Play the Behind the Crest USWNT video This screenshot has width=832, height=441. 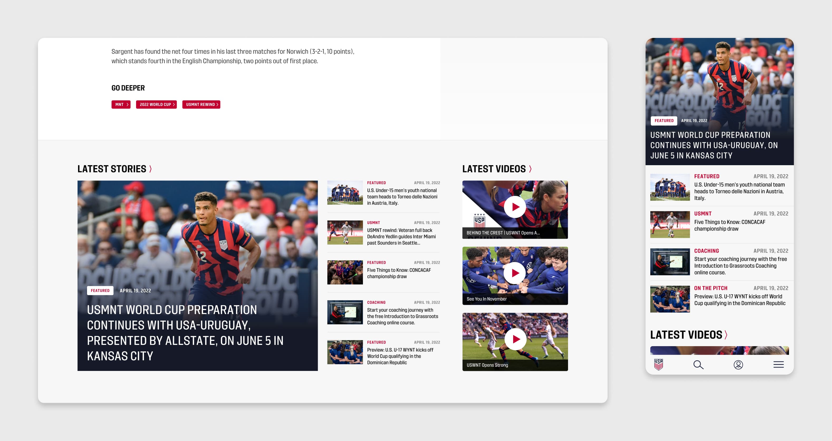(515, 207)
